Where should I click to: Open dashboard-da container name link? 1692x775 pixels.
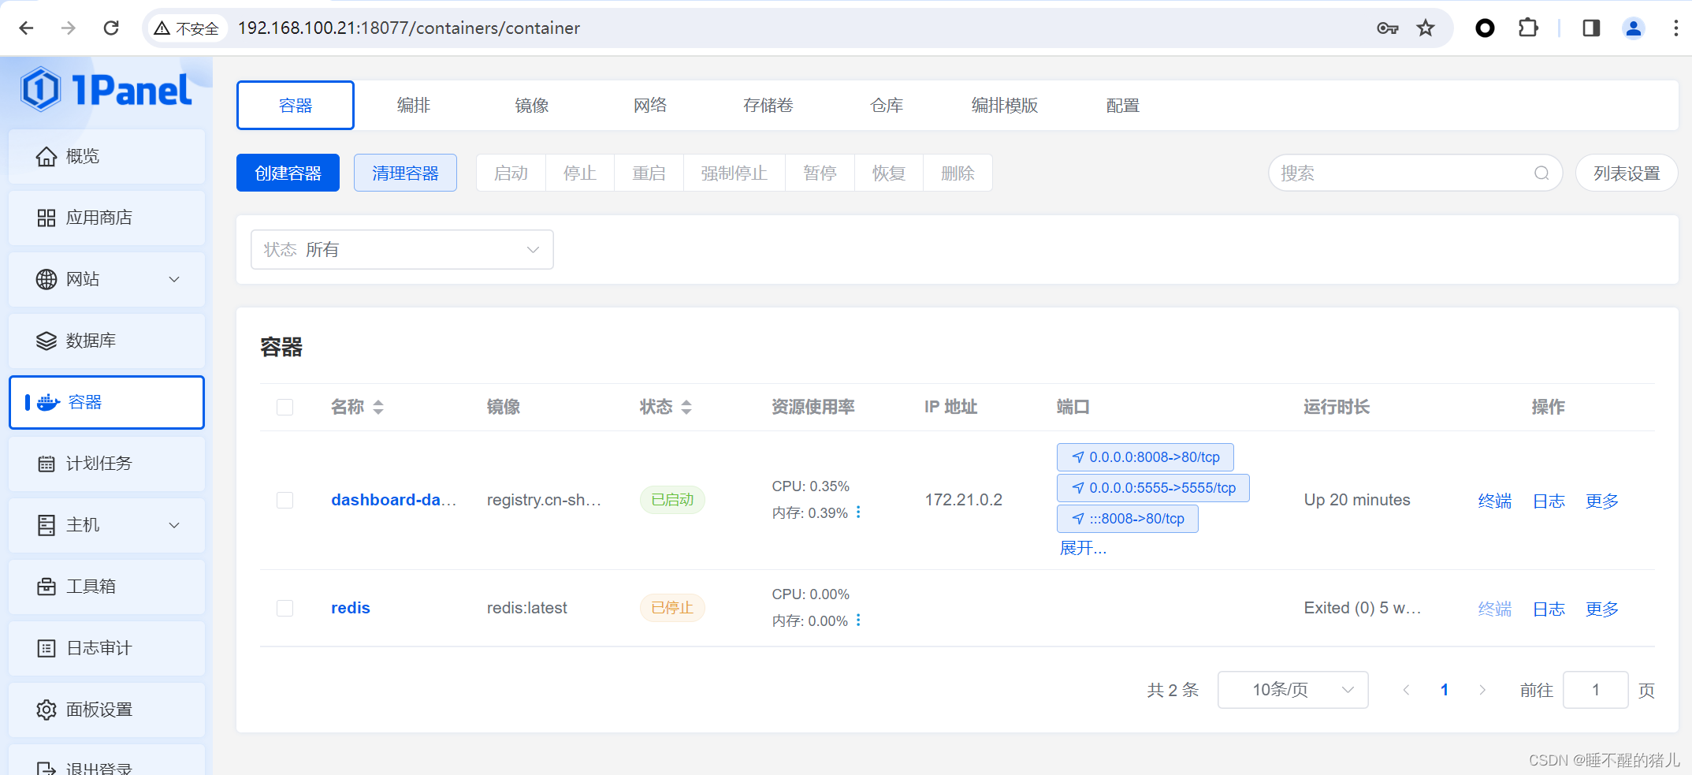pyautogui.click(x=393, y=500)
